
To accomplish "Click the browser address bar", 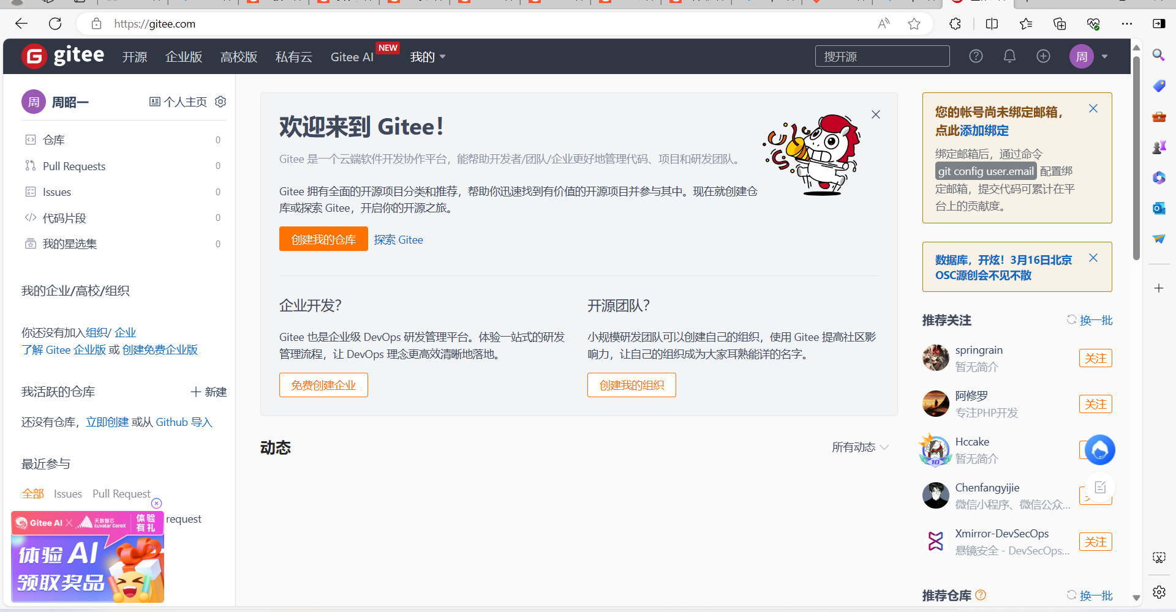I will [478, 24].
